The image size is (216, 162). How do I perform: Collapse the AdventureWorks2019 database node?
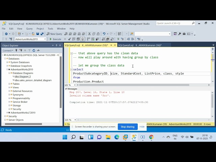tap(7, 70)
